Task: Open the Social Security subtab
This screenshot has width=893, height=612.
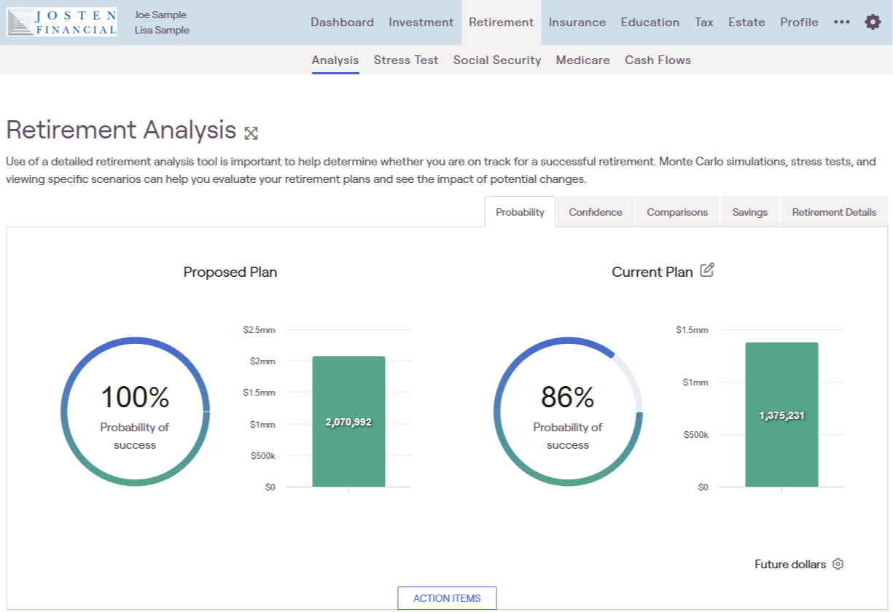Action: pos(496,60)
